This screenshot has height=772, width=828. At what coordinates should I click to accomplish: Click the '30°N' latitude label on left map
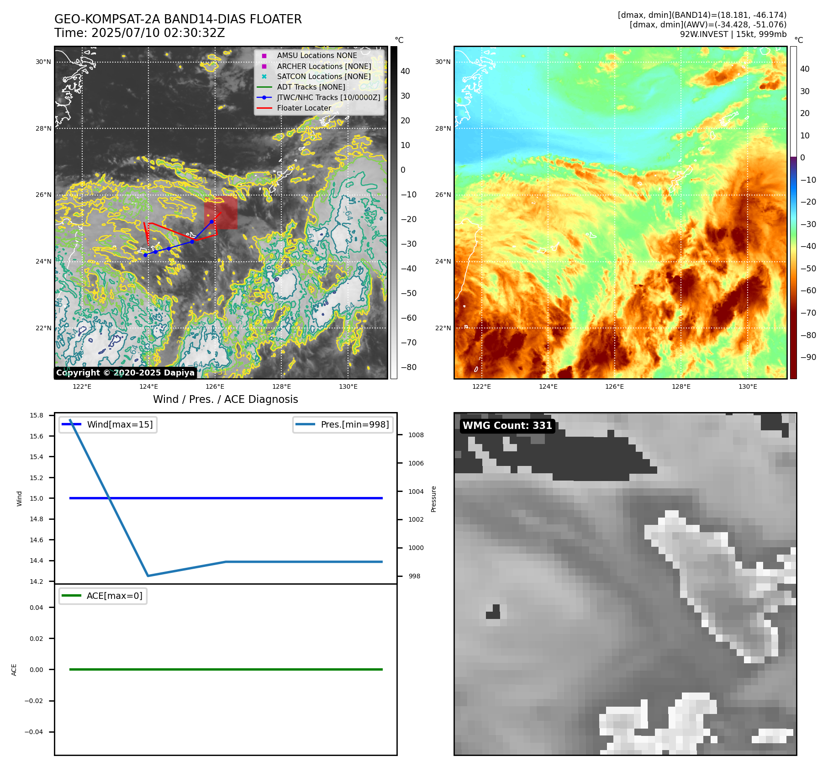point(43,62)
